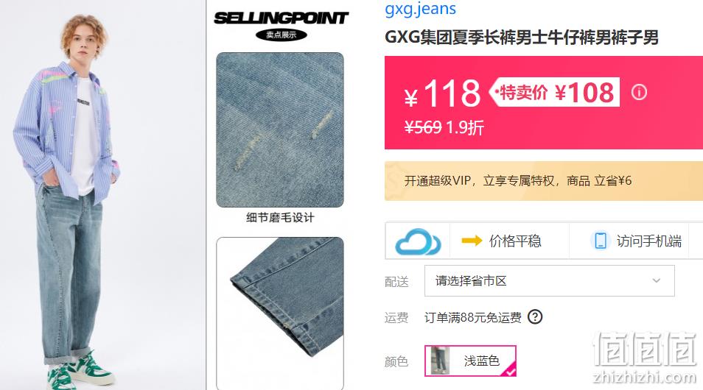The image size is (703, 390).
Task: Click the pink checkmark on 浅蓝色
Action: (x=510, y=370)
